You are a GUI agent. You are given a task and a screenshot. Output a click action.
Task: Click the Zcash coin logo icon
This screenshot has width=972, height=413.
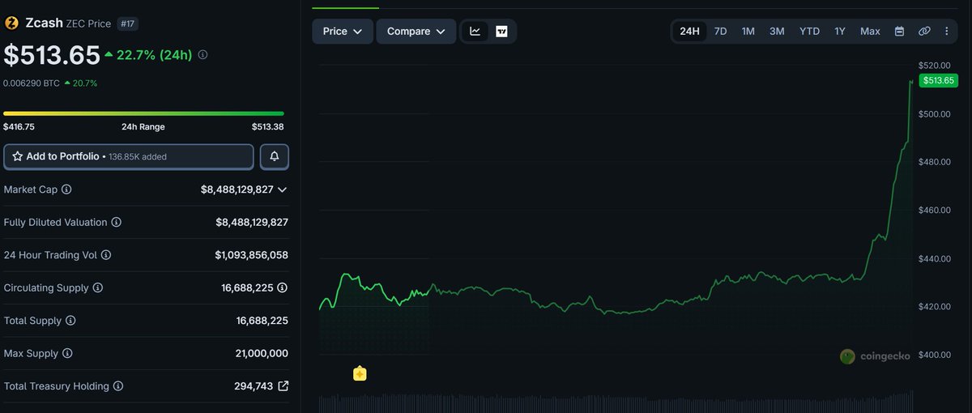(x=12, y=23)
